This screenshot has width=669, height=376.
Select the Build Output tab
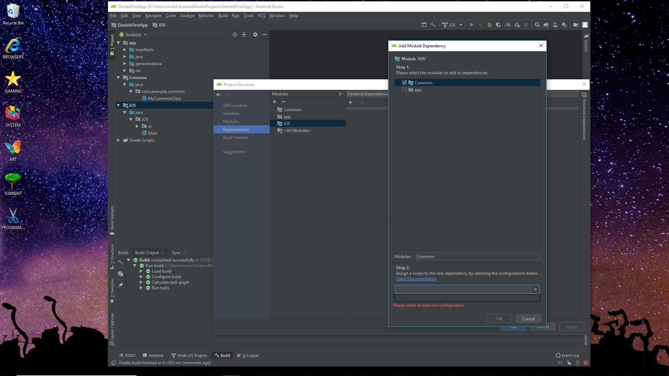coord(147,253)
